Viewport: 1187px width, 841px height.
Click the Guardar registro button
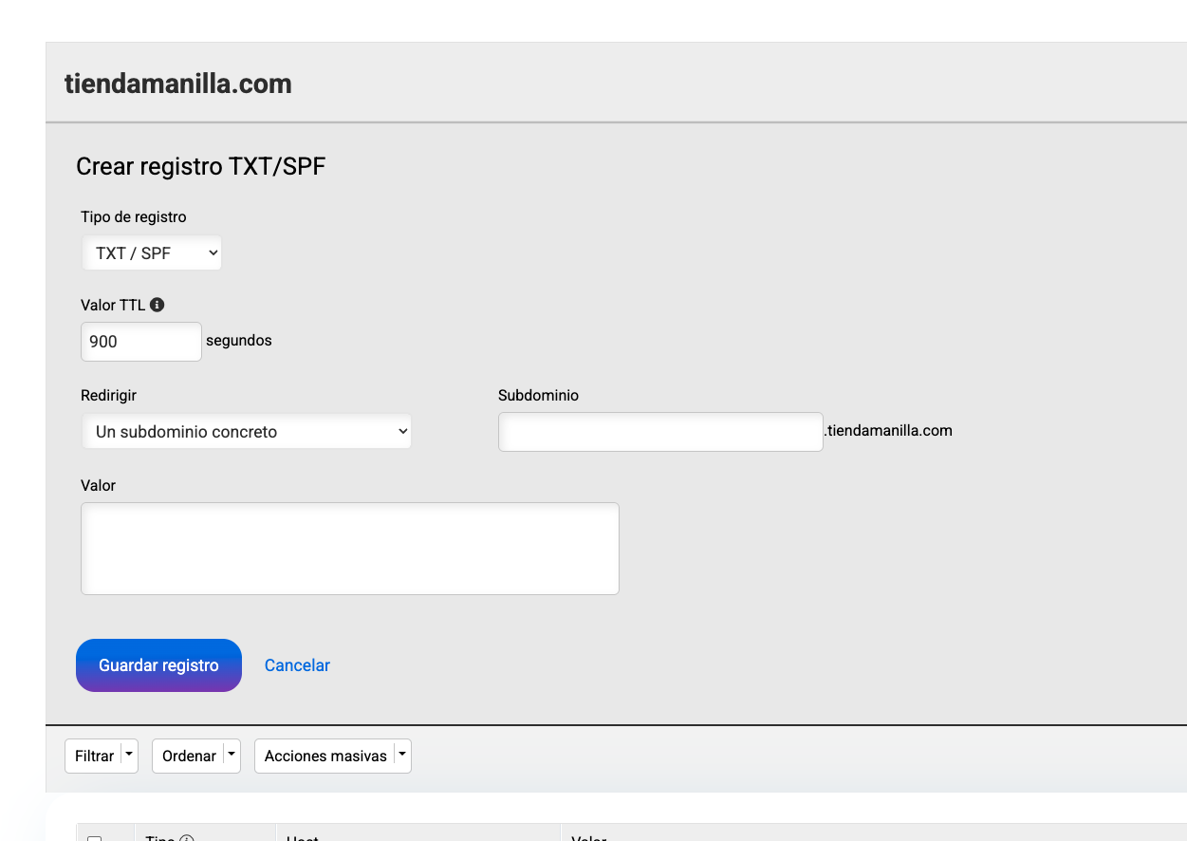click(x=158, y=665)
